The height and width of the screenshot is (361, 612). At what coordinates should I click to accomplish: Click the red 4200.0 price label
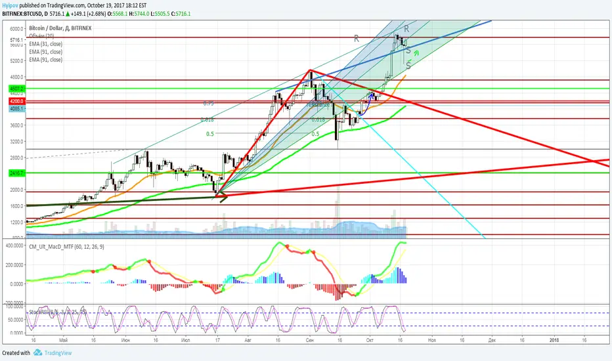pos(17,101)
